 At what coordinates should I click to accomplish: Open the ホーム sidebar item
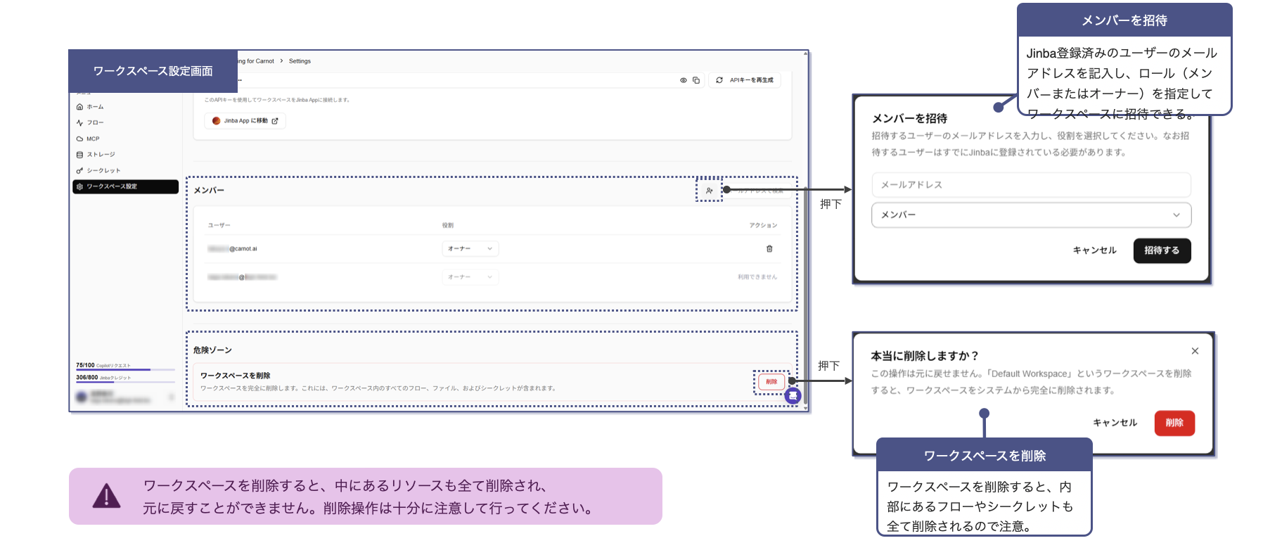pos(124,107)
